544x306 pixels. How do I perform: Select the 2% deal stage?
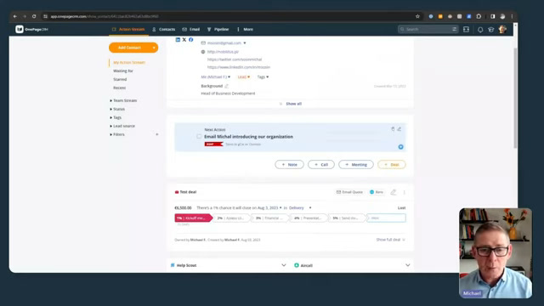[231, 218]
